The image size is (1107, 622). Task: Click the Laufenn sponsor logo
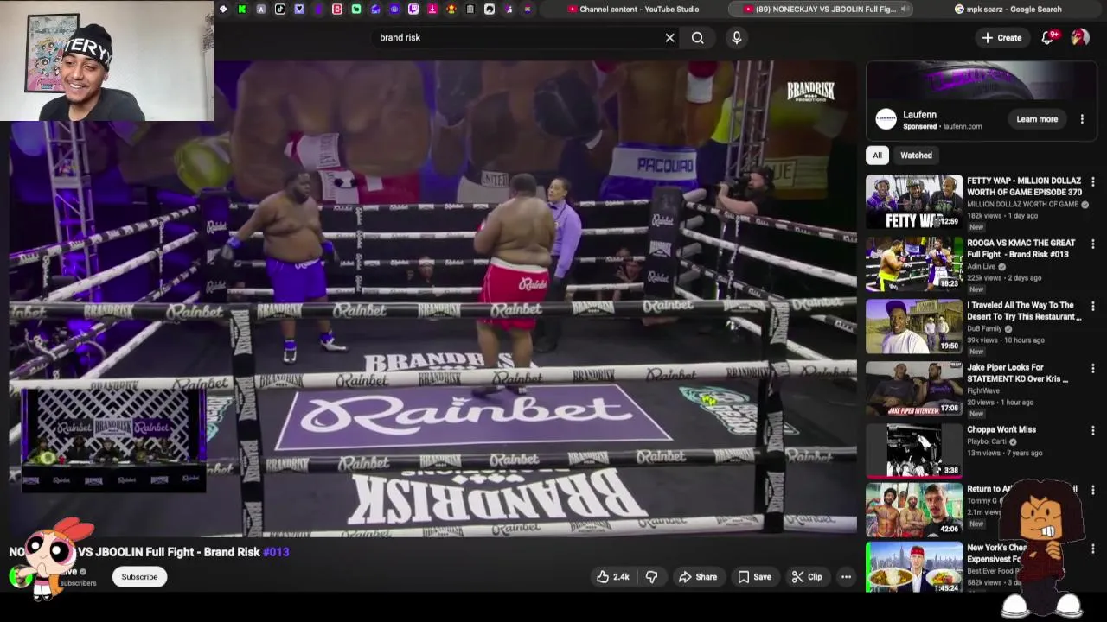pos(886,119)
